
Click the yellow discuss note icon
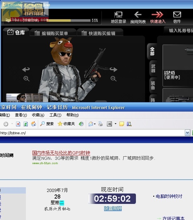point(122,124)
